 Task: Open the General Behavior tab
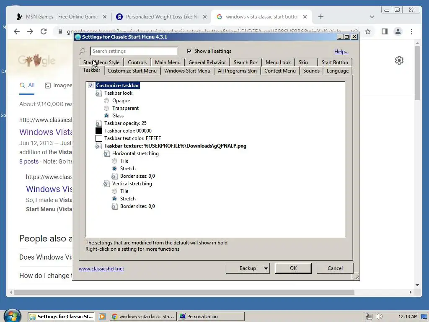pos(207,62)
